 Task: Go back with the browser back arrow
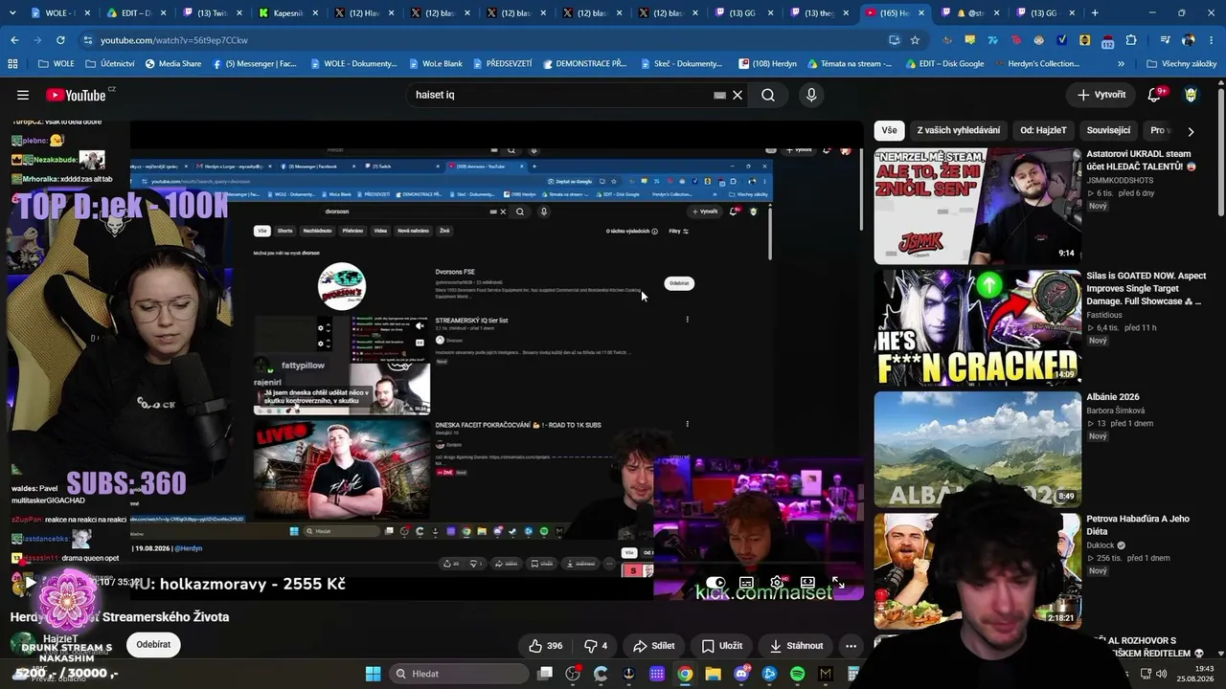[x=14, y=40]
